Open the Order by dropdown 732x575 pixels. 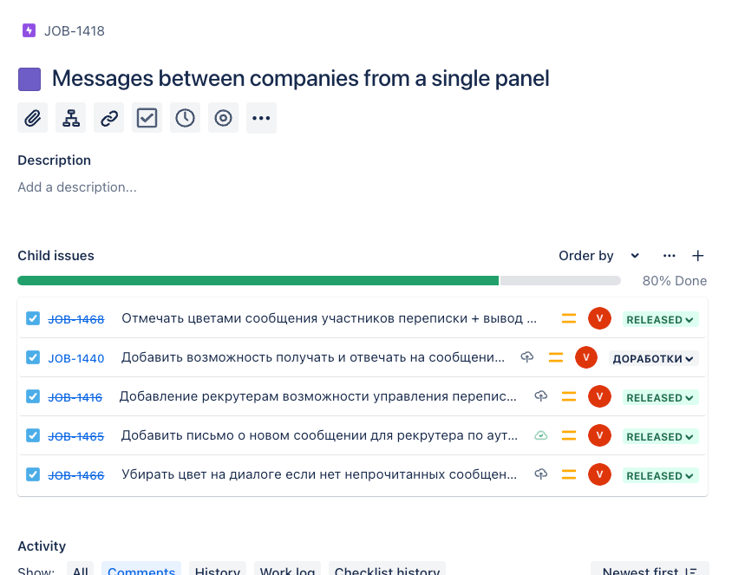[x=599, y=256]
